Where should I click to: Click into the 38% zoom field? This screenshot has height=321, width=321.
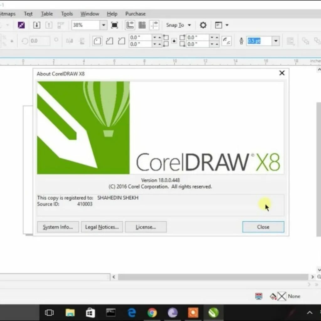point(86,25)
